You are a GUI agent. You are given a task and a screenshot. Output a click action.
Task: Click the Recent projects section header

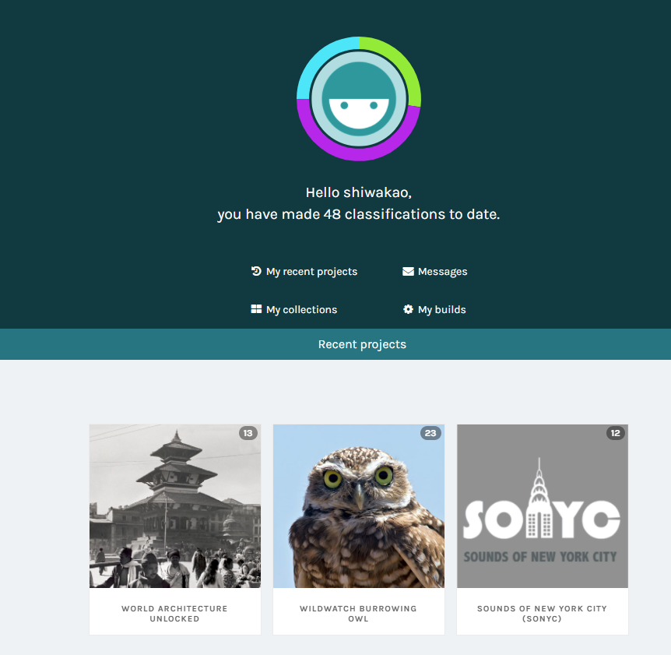(362, 344)
